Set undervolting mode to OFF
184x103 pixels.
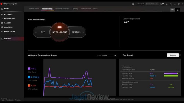click(x=43, y=32)
